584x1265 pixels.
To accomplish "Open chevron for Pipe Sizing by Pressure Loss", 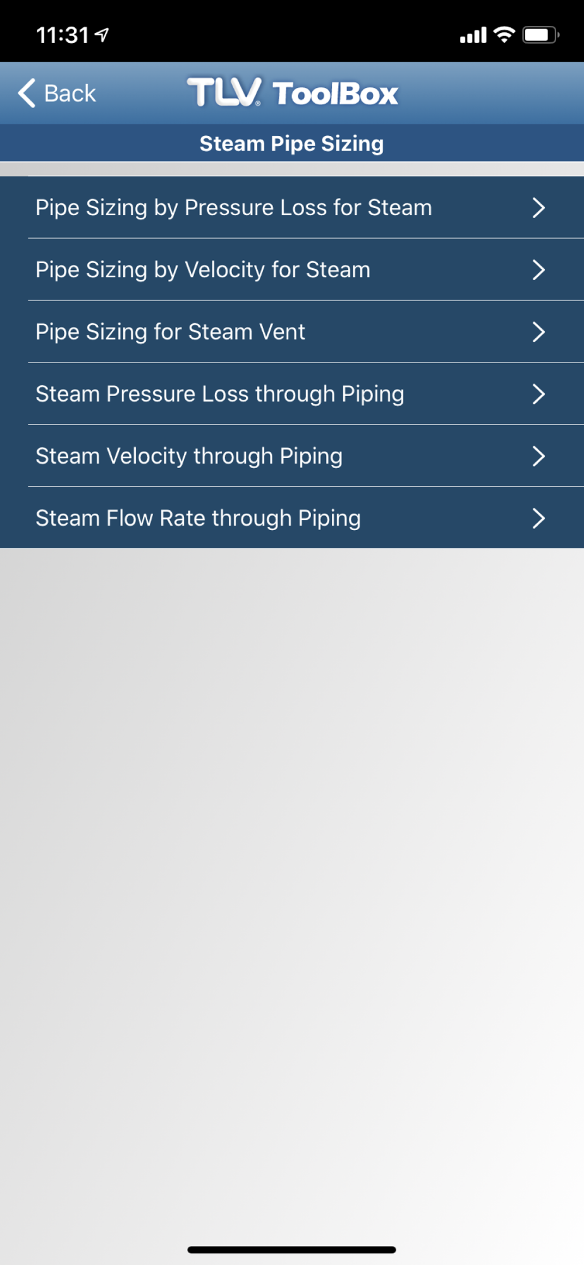I will pyautogui.click(x=538, y=207).
